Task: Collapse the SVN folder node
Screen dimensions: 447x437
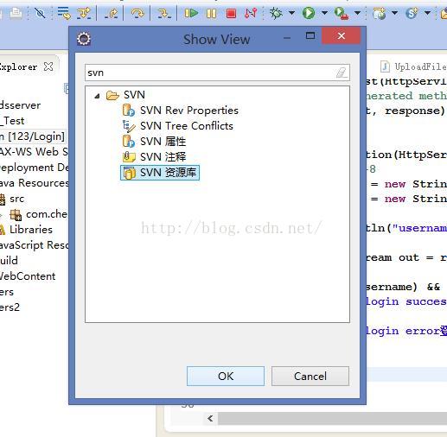Action: point(97,96)
